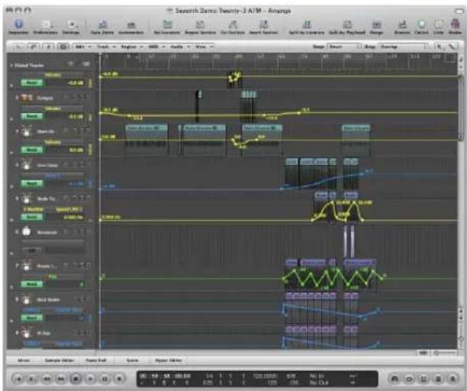The height and width of the screenshot is (391, 467).
Task: Open the Colors palette icon
Action: 421,25
